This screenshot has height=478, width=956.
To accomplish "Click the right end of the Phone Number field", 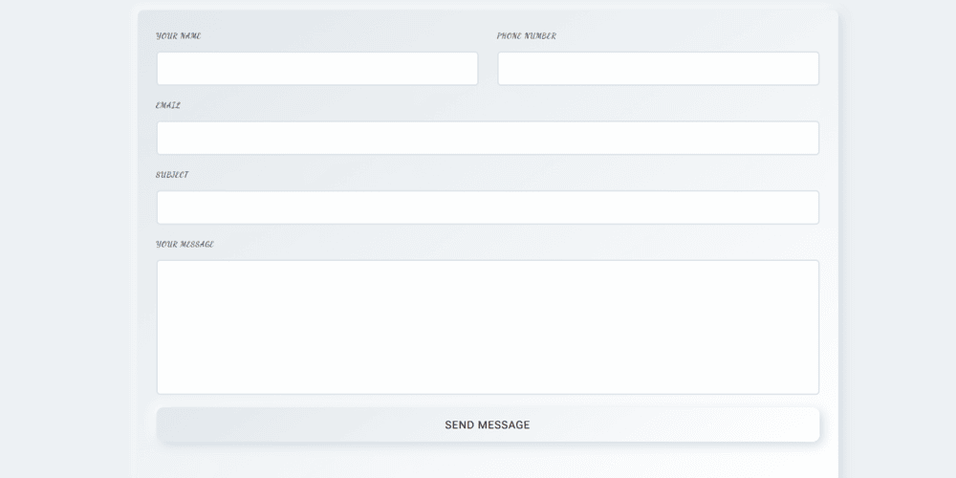I will pyautogui.click(x=805, y=69).
